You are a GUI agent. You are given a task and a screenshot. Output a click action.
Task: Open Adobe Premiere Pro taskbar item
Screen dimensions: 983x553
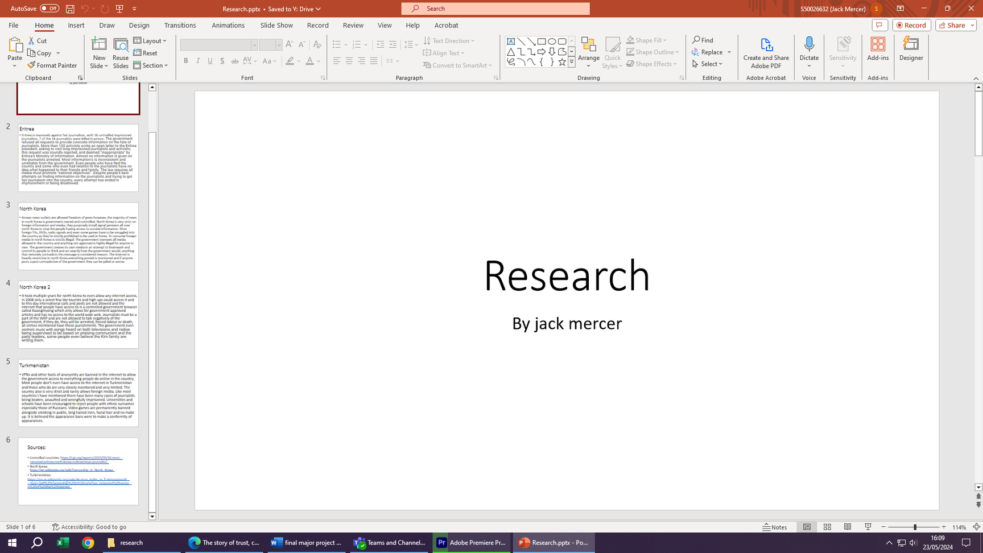point(472,543)
